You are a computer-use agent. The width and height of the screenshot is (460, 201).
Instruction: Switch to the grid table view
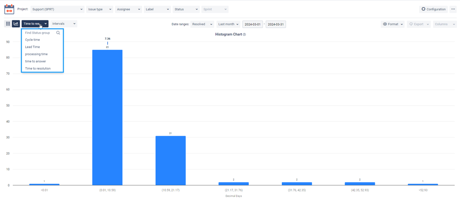pyautogui.click(x=8, y=24)
